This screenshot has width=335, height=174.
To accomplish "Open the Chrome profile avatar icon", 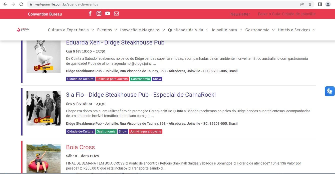I will (x=328, y=4).
